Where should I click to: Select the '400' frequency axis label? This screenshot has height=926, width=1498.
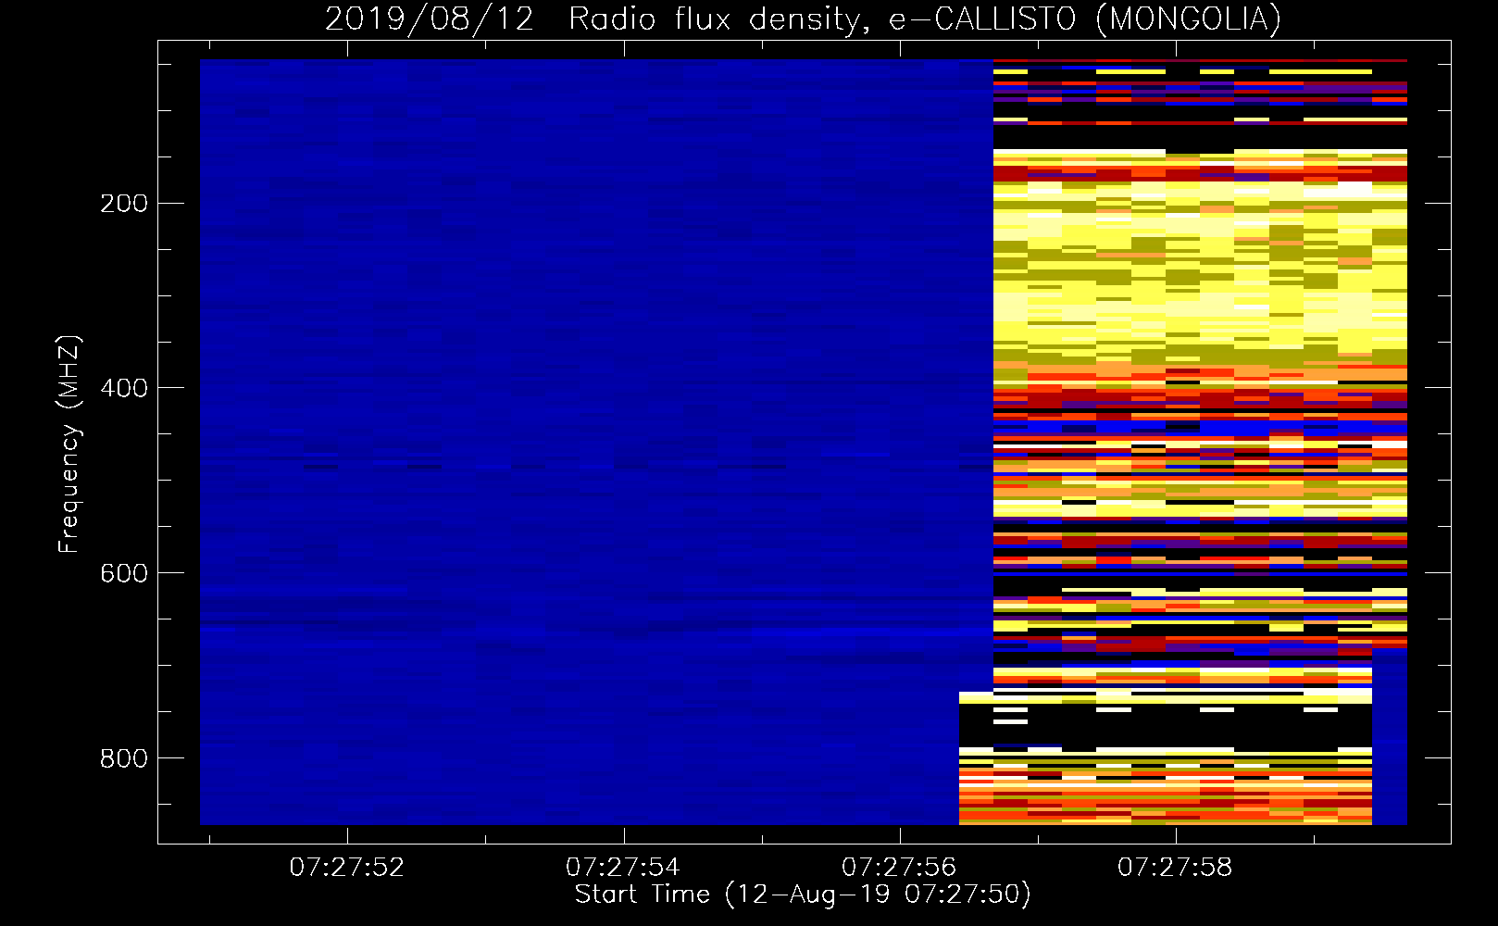pos(124,389)
